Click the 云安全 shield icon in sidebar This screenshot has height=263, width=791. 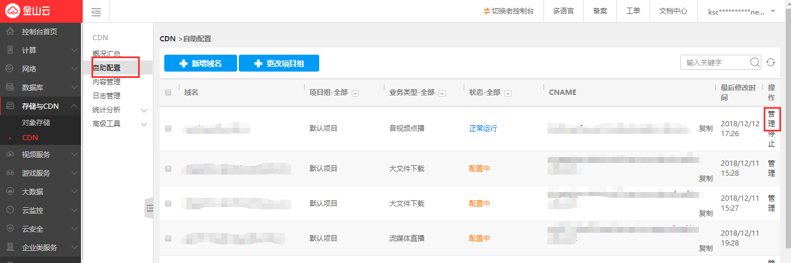[10, 229]
